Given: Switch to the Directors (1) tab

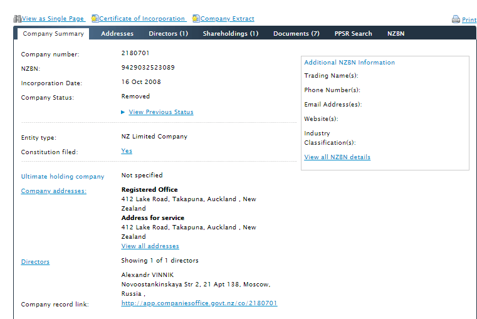Looking at the screenshot, I should tap(168, 34).
